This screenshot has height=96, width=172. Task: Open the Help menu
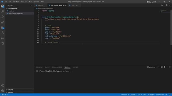point(42,2)
